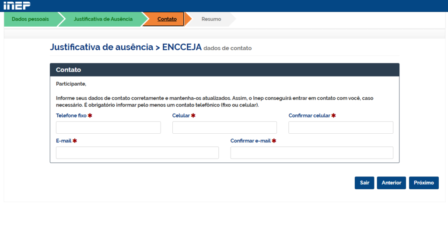Go back with the Anterior button
Screen dimensions: 448x225
point(391,183)
